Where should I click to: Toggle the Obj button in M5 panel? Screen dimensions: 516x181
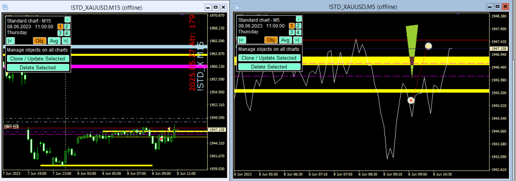(271, 40)
